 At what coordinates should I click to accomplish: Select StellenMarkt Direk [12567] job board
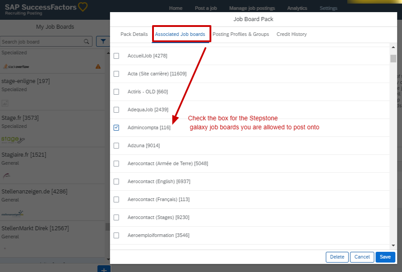click(52, 239)
